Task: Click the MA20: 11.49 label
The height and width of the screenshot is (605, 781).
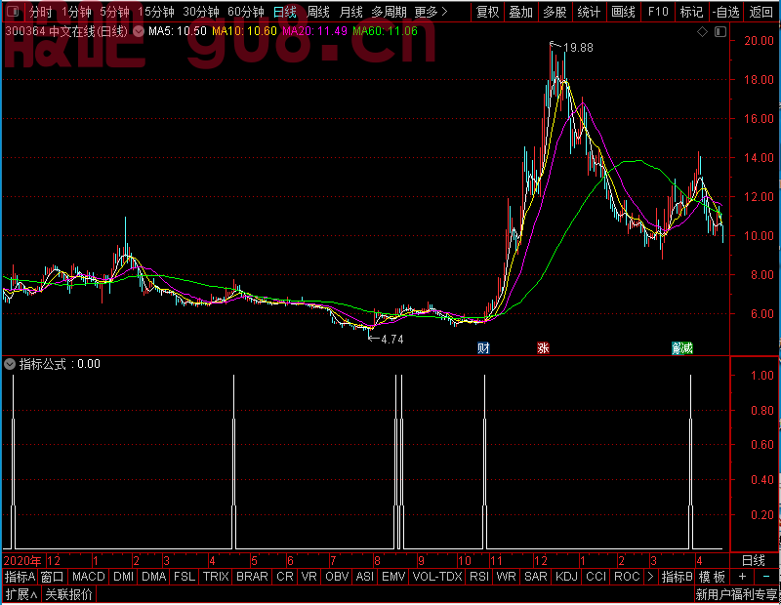Action: click(314, 31)
